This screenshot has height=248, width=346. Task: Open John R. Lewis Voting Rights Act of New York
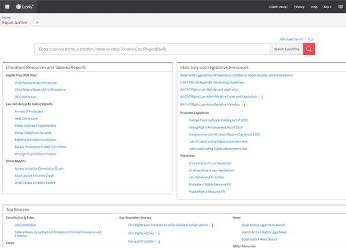(218, 142)
